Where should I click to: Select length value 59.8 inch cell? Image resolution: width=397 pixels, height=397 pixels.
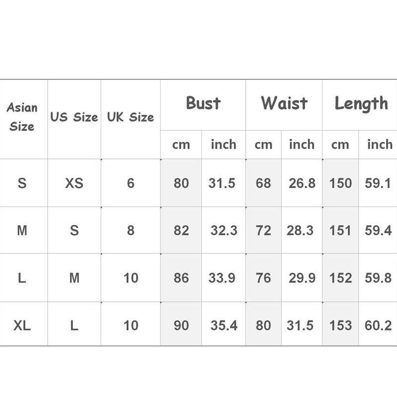(378, 278)
